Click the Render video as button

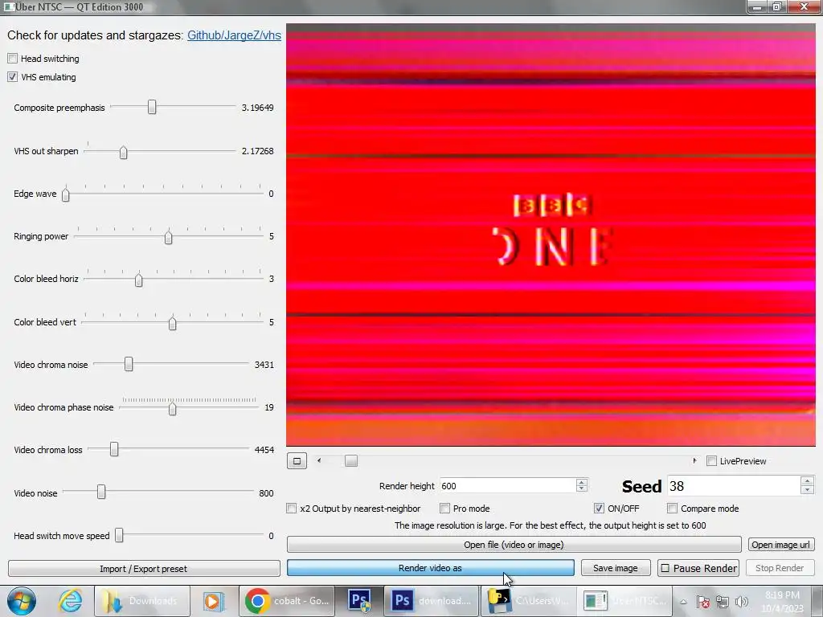click(x=431, y=568)
